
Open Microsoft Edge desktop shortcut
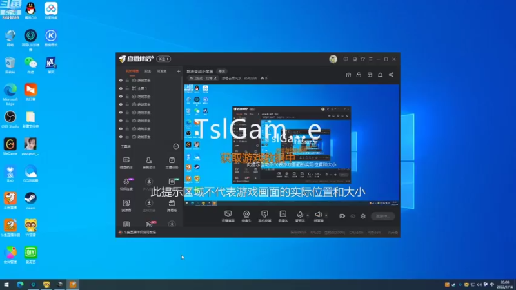[10, 94]
